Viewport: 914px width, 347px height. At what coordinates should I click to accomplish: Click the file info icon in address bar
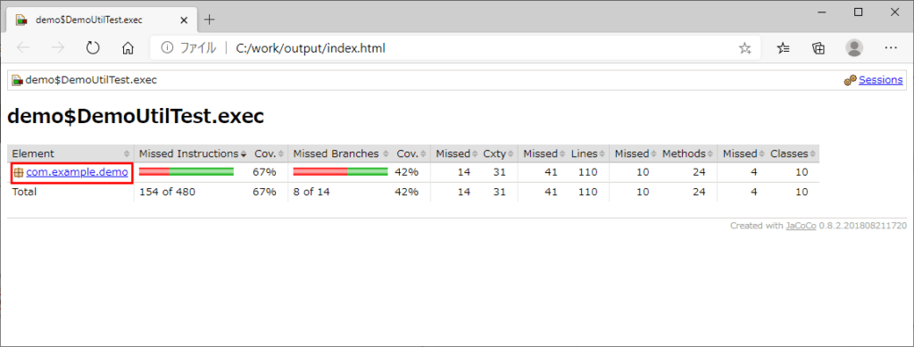167,48
